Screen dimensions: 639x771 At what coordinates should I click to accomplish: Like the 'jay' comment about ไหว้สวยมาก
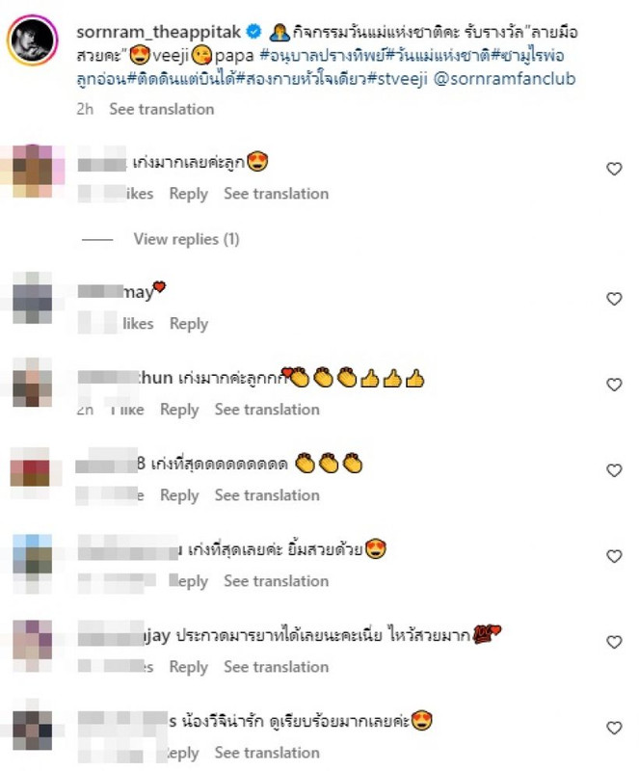pyautogui.click(x=614, y=642)
